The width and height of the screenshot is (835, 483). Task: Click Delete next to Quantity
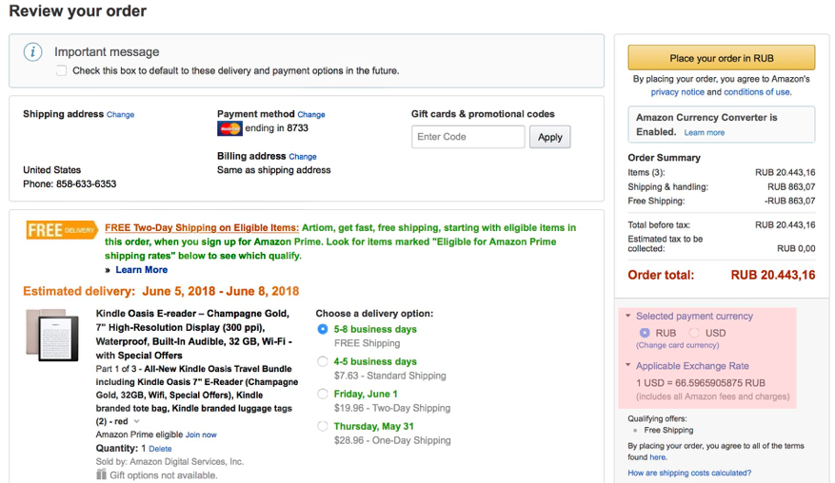160,449
